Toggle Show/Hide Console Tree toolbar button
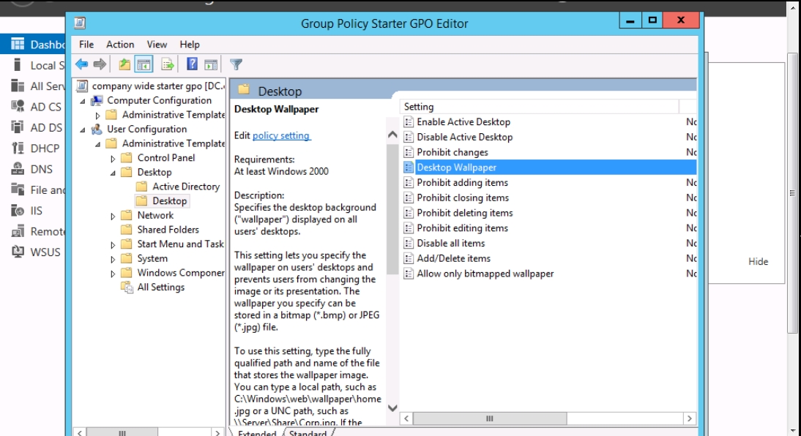The width and height of the screenshot is (801, 436). click(144, 64)
